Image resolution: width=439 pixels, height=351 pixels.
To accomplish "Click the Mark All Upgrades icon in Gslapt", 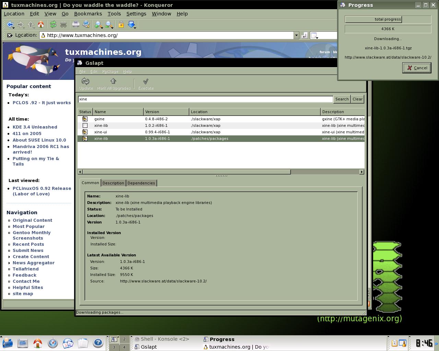I will click(x=114, y=84).
